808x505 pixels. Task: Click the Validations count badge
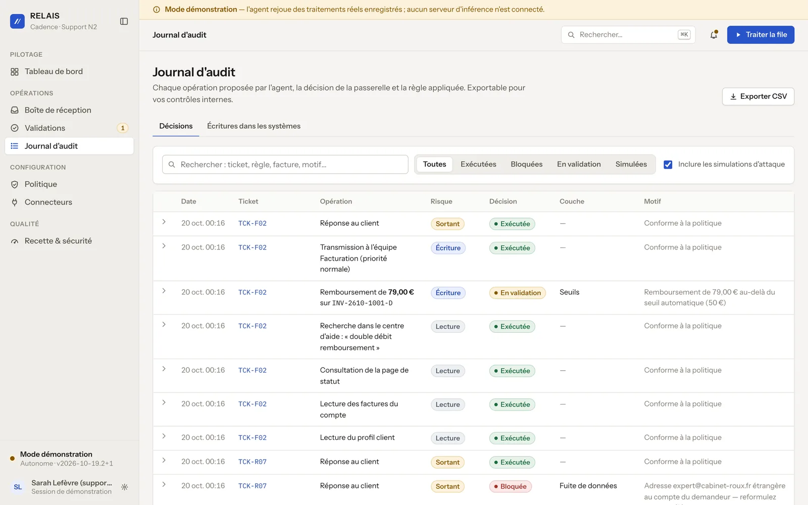point(123,128)
